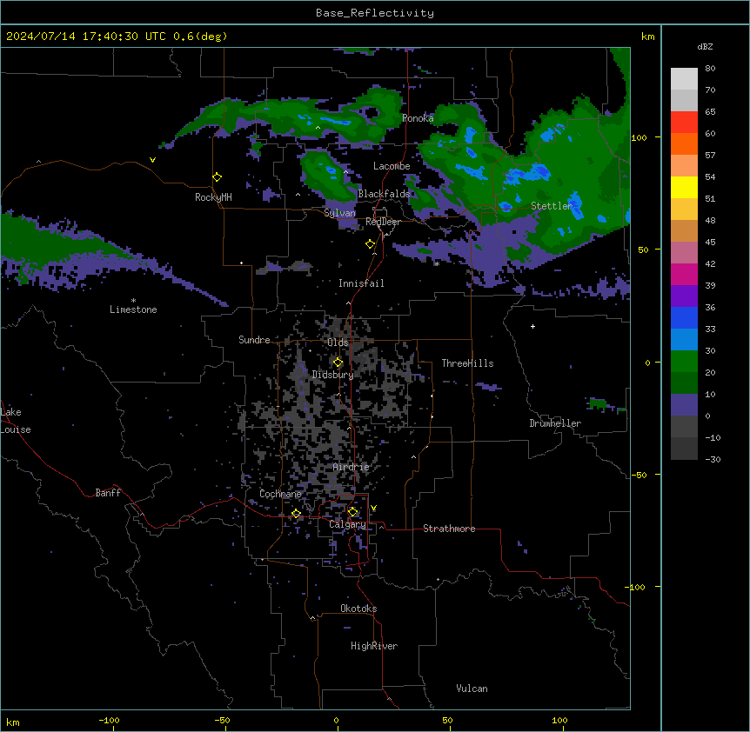The height and width of the screenshot is (732, 750).
Task: Click the yellow V marker near Calgary
Action: pos(373,508)
